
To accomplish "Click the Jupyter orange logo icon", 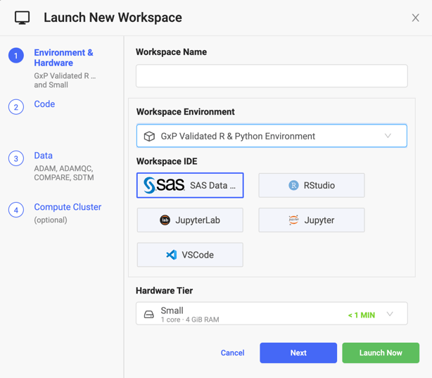I will point(293,220).
